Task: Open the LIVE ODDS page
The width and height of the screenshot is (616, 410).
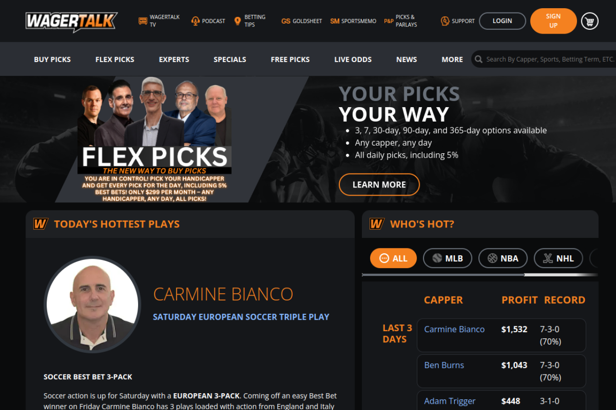Action: [x=353, y=59]
